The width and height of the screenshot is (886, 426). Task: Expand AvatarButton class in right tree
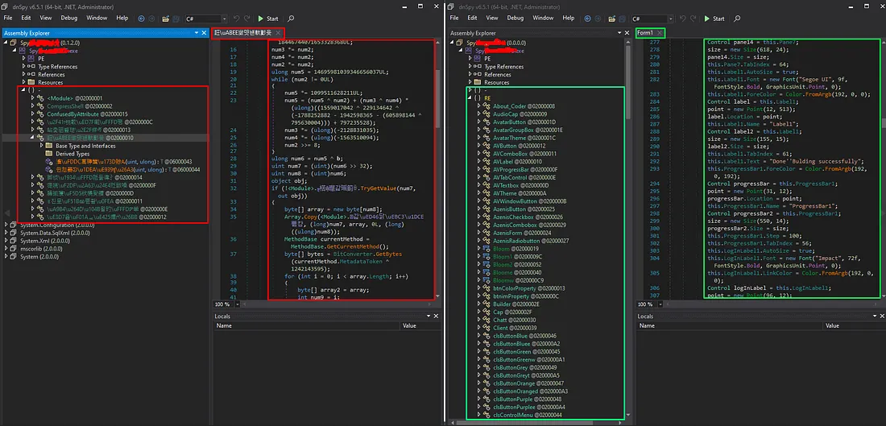(x=479, y=122)
